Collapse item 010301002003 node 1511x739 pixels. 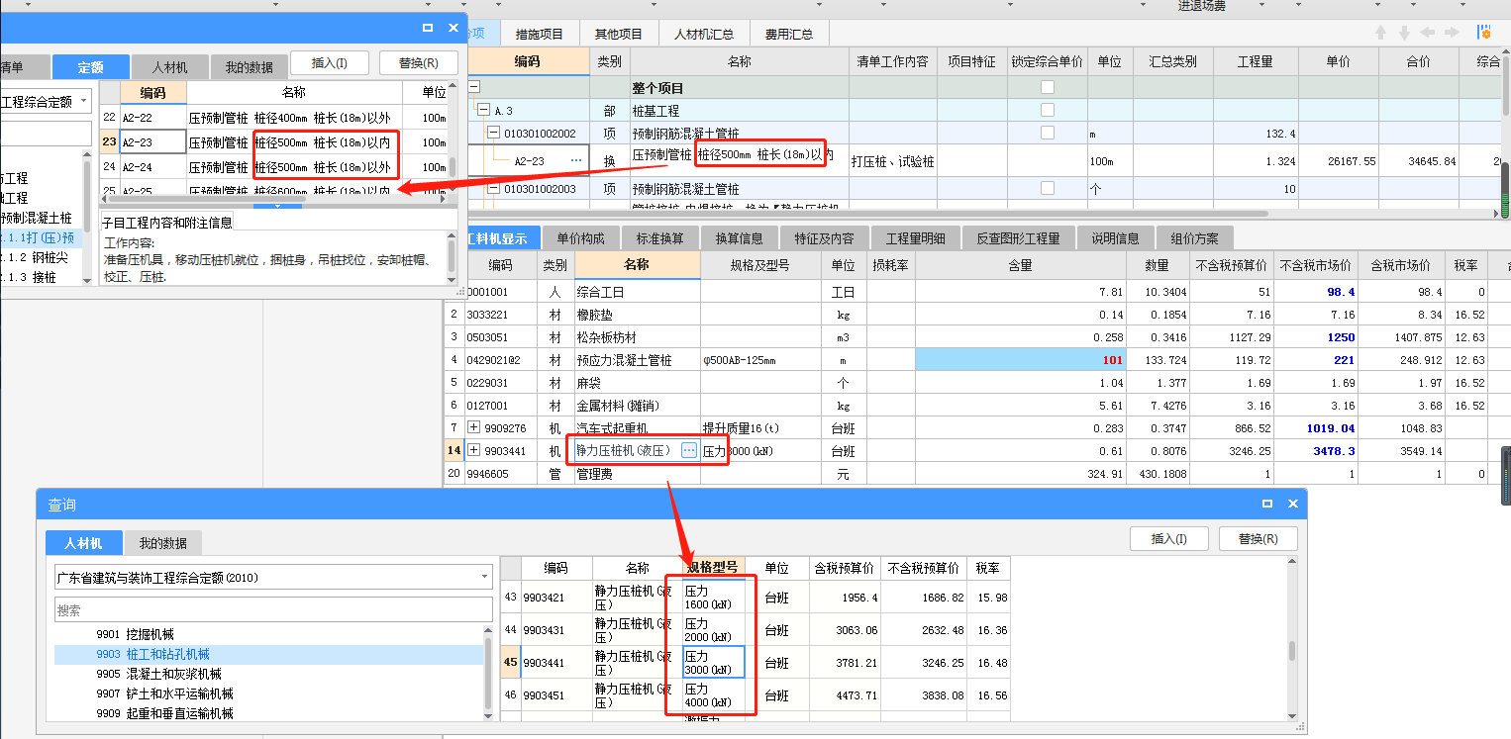pyautogui.click(x=493, y=188)
